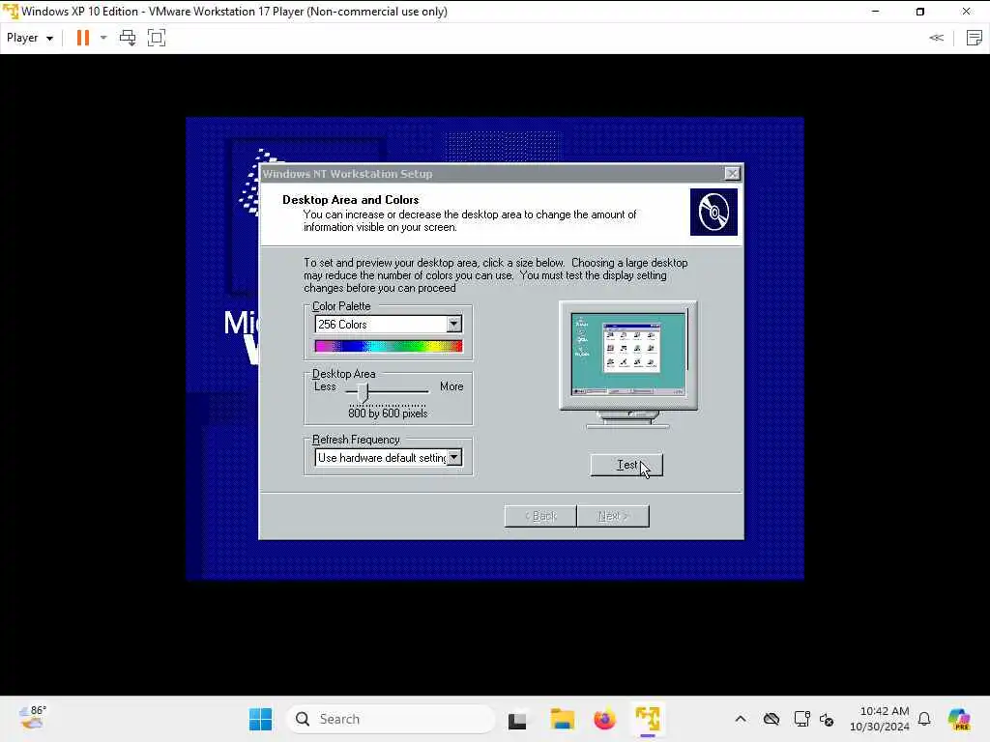Screen dimensions: 990x742
Task: Open the Player menu in VMware
Action: [29, 38]
